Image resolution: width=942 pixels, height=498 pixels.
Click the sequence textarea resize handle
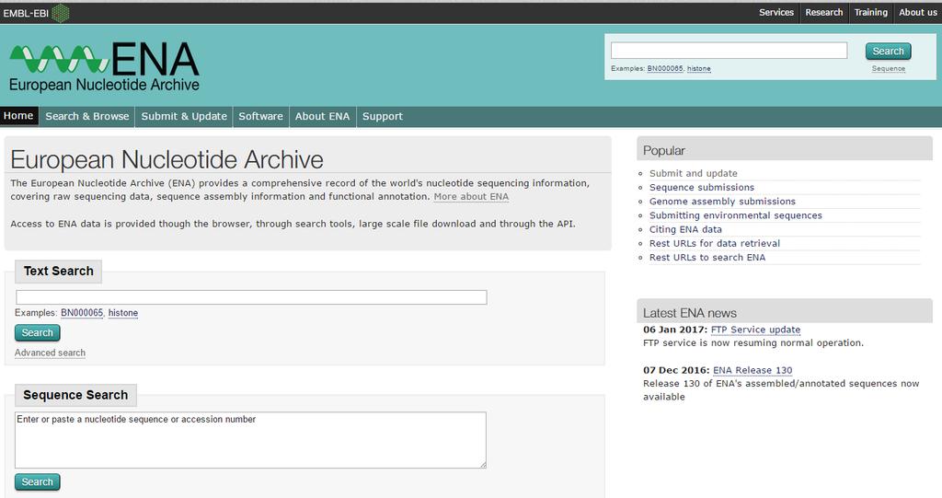pyautogui.click(x=482, y=464)
